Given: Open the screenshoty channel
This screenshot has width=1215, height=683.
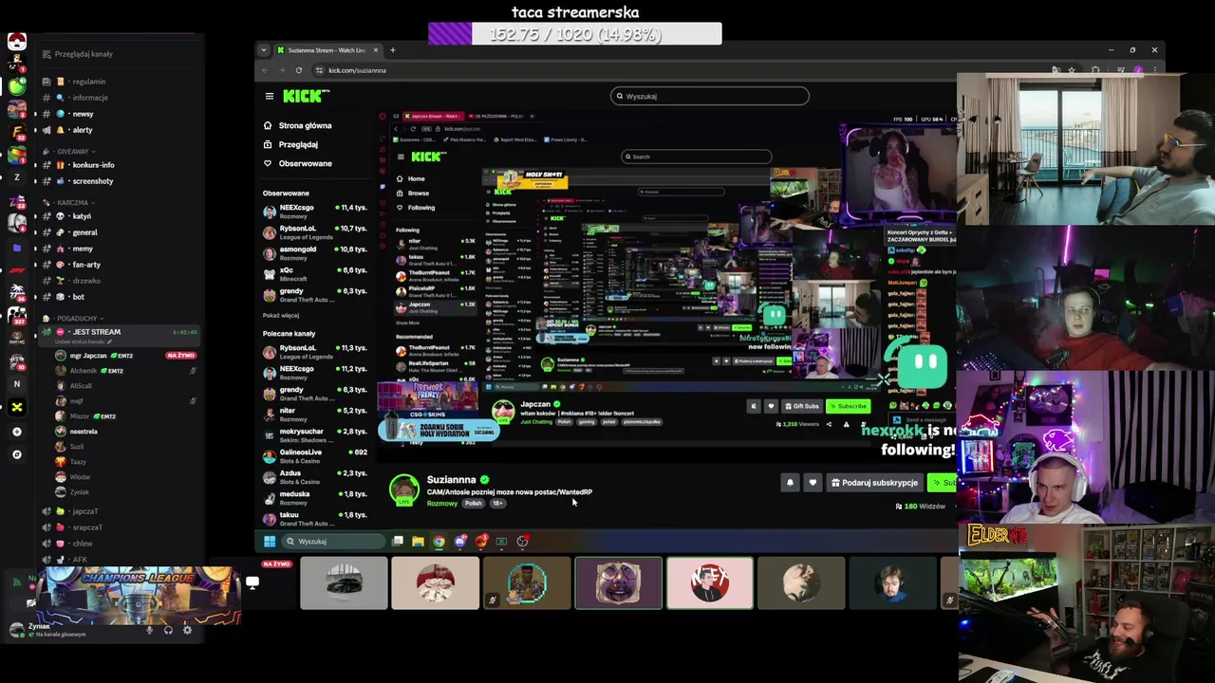Looking at the screenshot, I should click(92, 181).
